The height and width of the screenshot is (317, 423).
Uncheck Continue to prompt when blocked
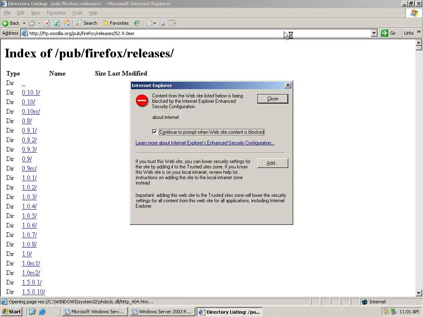point(154,132)
